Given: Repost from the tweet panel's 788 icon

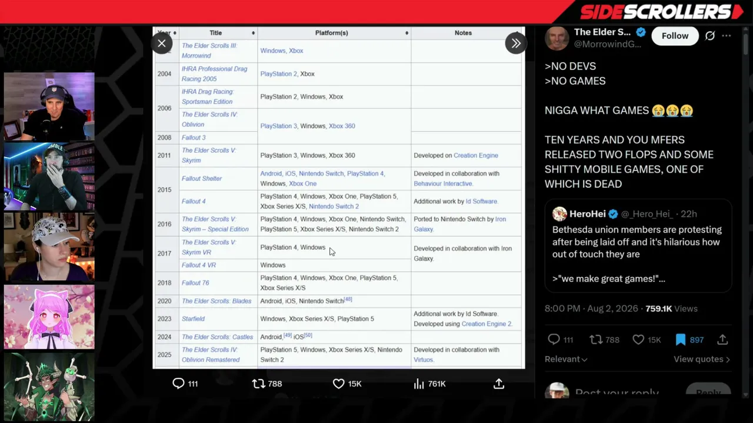Looking at the screenshot, I should tap(595, 340).
